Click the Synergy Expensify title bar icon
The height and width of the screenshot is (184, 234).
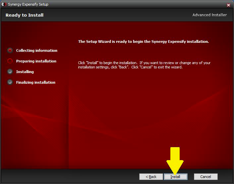click(4, 4)
